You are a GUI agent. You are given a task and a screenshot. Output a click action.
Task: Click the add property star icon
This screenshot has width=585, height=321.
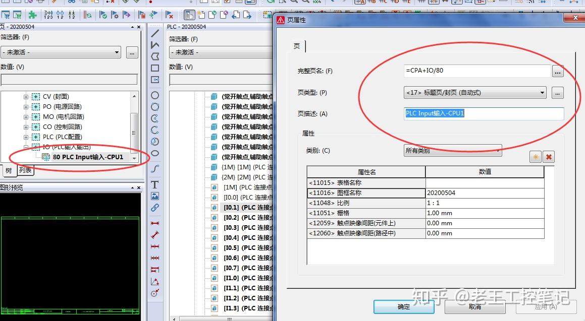pos(535,157)
